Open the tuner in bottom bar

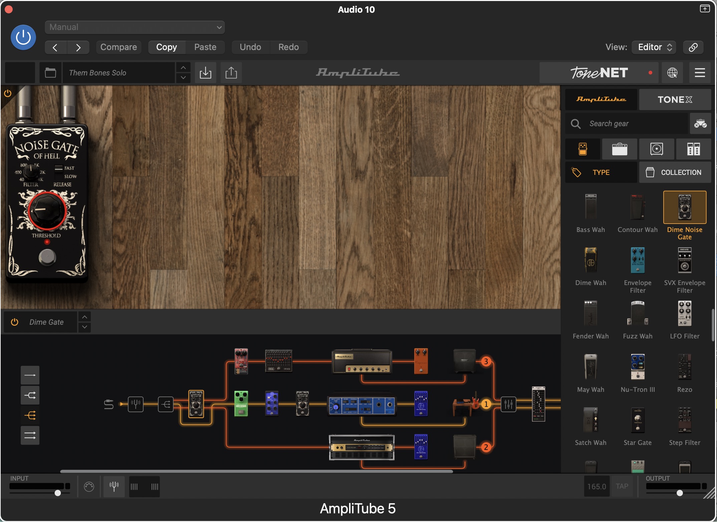coord(114,486)
